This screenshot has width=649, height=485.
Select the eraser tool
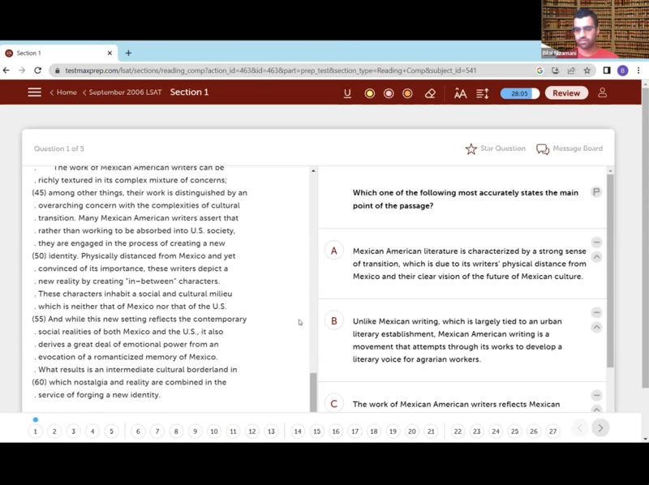tap(430, 93)
